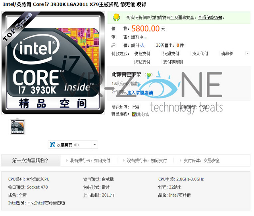This screenshot has height=216, width=254.
Task: Open 沒有銀行卡，如何支付 help link
Action: coord(147,161)
